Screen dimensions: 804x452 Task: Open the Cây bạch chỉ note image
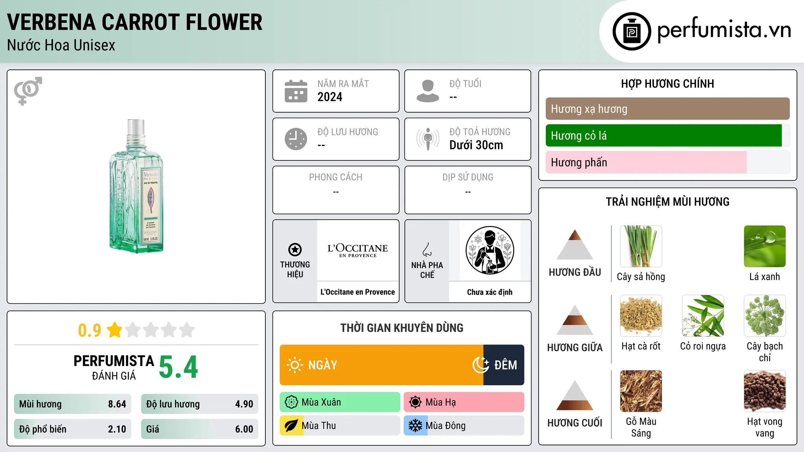click(x=765, y=316)
